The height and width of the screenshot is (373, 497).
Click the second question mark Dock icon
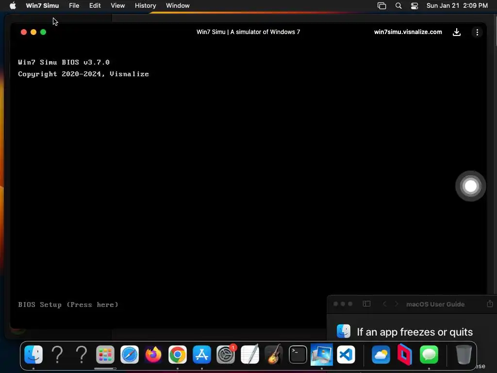(82, 354)
